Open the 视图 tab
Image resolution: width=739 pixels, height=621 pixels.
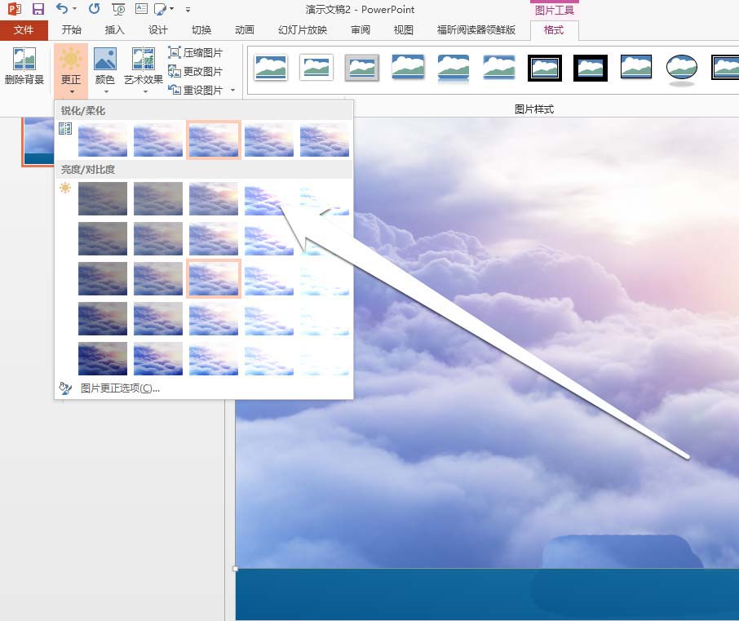(x=404, y=30)
